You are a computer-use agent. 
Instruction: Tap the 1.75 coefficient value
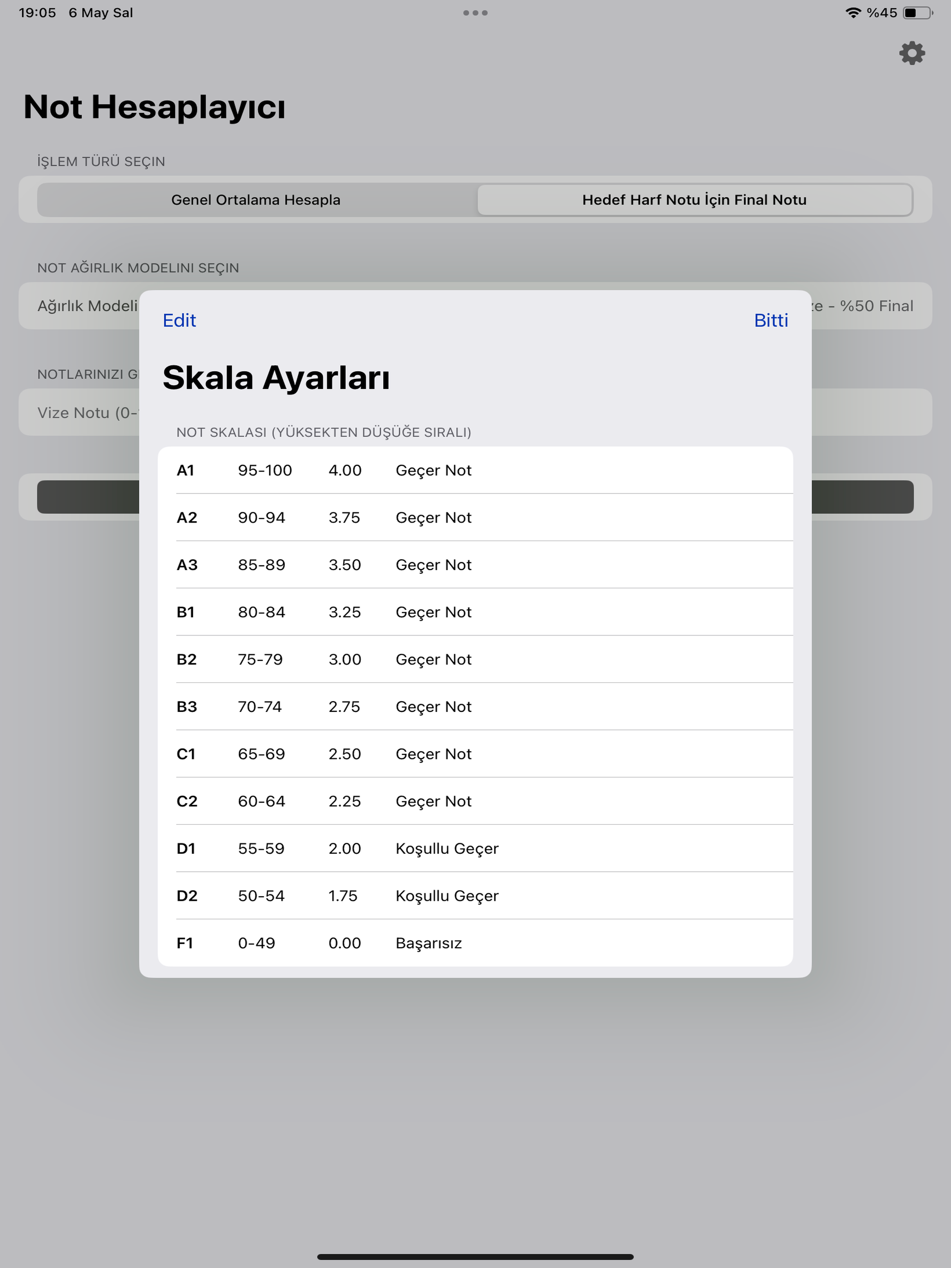click(342, 896)
